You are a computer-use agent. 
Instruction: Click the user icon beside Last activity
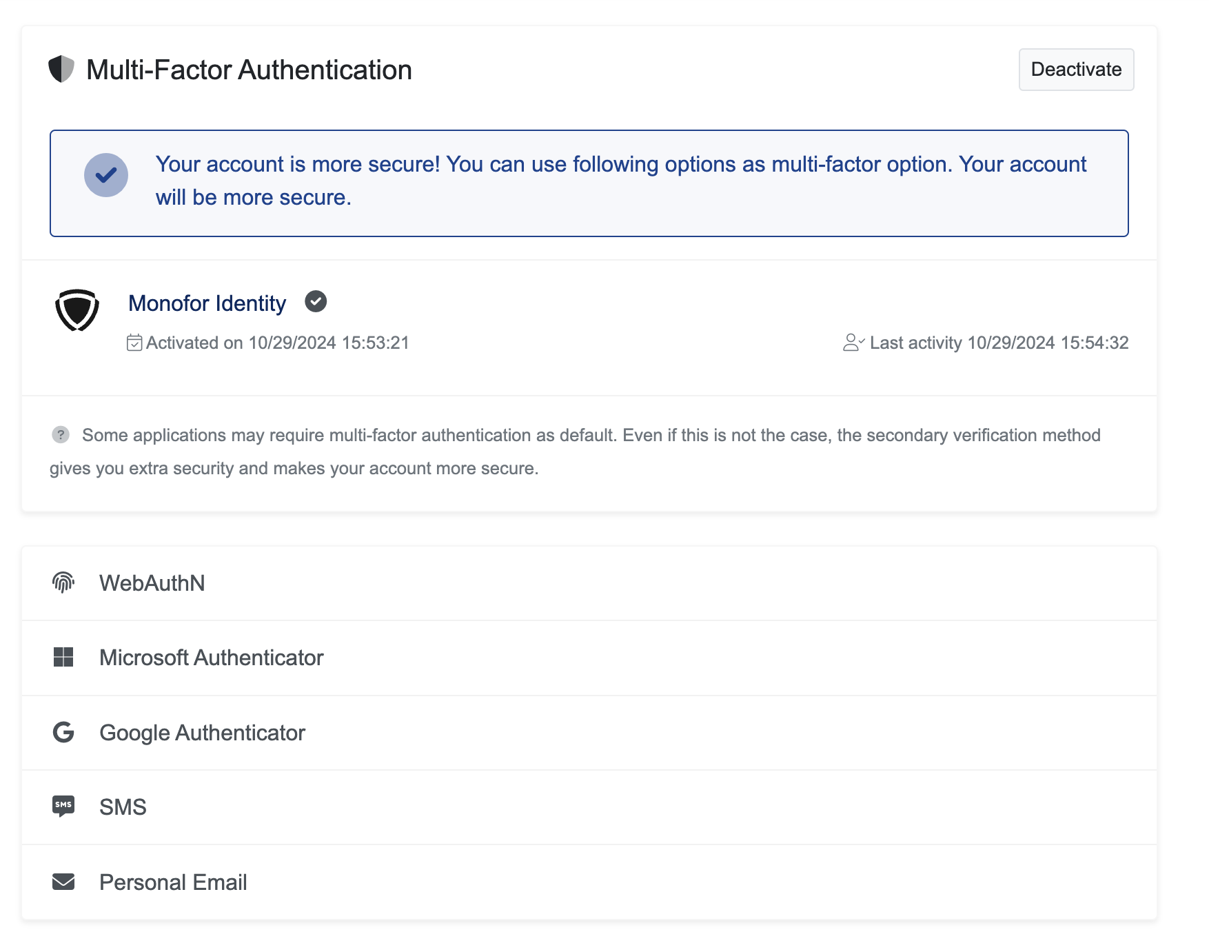[x=853, y=343]
